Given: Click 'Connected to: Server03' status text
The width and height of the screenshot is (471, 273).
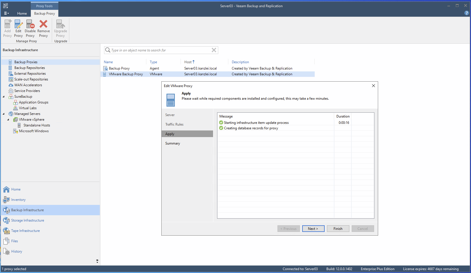Looking at the screenshot, I should [x=300, y=269].
